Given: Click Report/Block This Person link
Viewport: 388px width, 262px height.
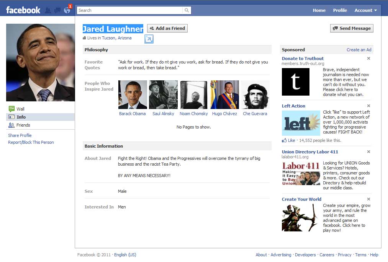Looking at the screenshot, I should pyautogui.click(x=31, y=142).
